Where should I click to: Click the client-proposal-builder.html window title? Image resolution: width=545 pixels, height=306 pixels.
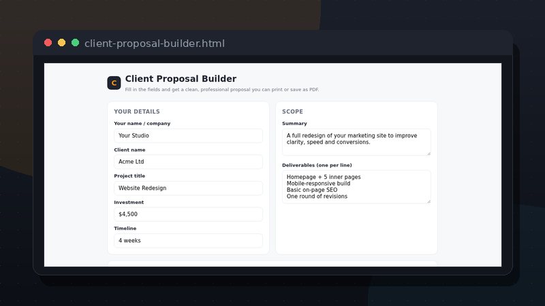click(x=155, y=44)
